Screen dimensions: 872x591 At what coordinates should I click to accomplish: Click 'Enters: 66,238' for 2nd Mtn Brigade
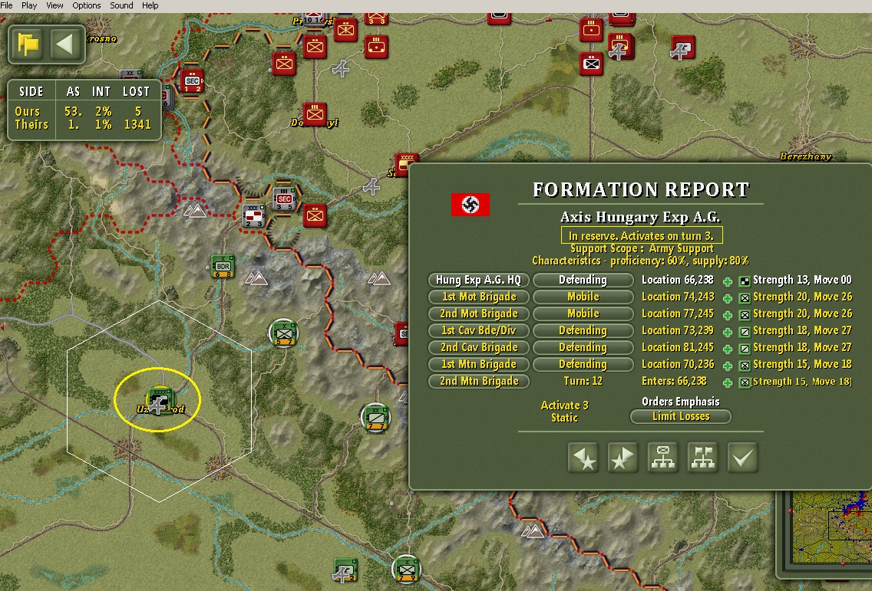[674, 382]
